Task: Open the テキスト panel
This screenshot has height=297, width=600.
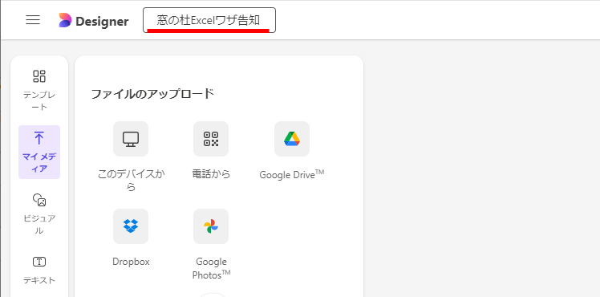Action: 39,271
